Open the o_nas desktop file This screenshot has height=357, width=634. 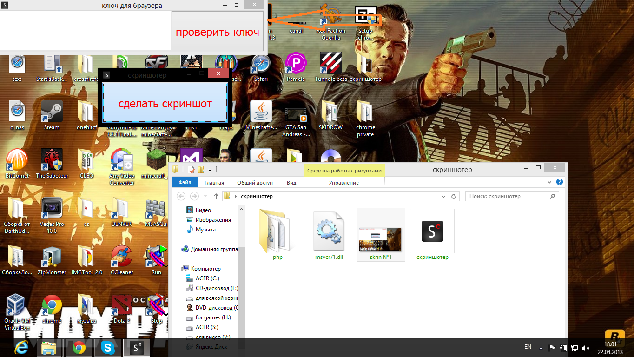point(17,115)
